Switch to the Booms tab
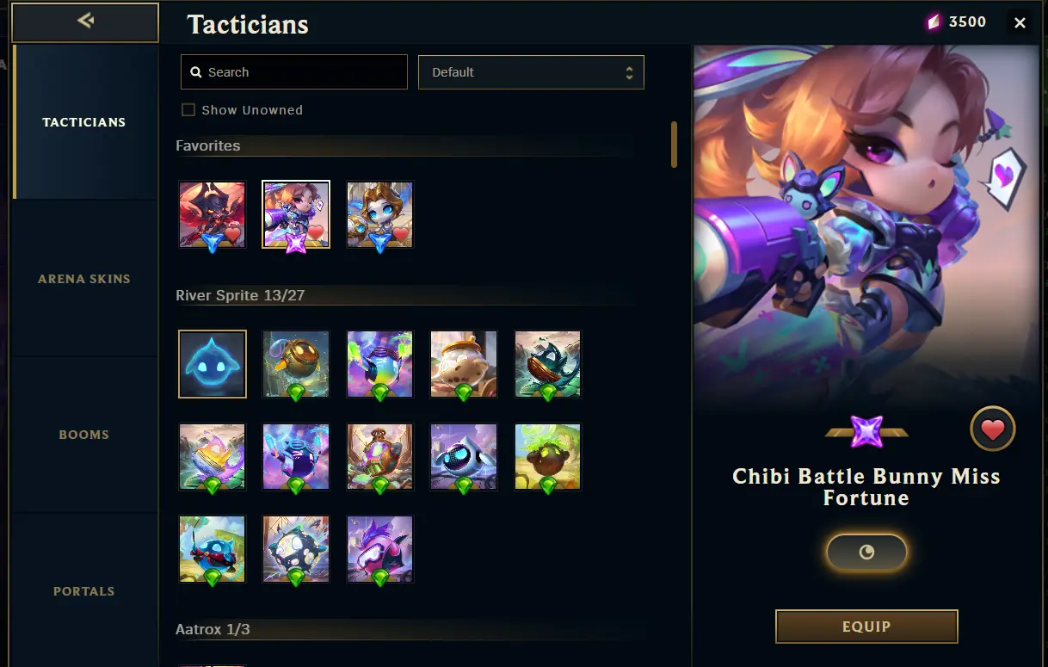Image resolution: width=1048 pixels, height=667 pixels. [84, 435]
